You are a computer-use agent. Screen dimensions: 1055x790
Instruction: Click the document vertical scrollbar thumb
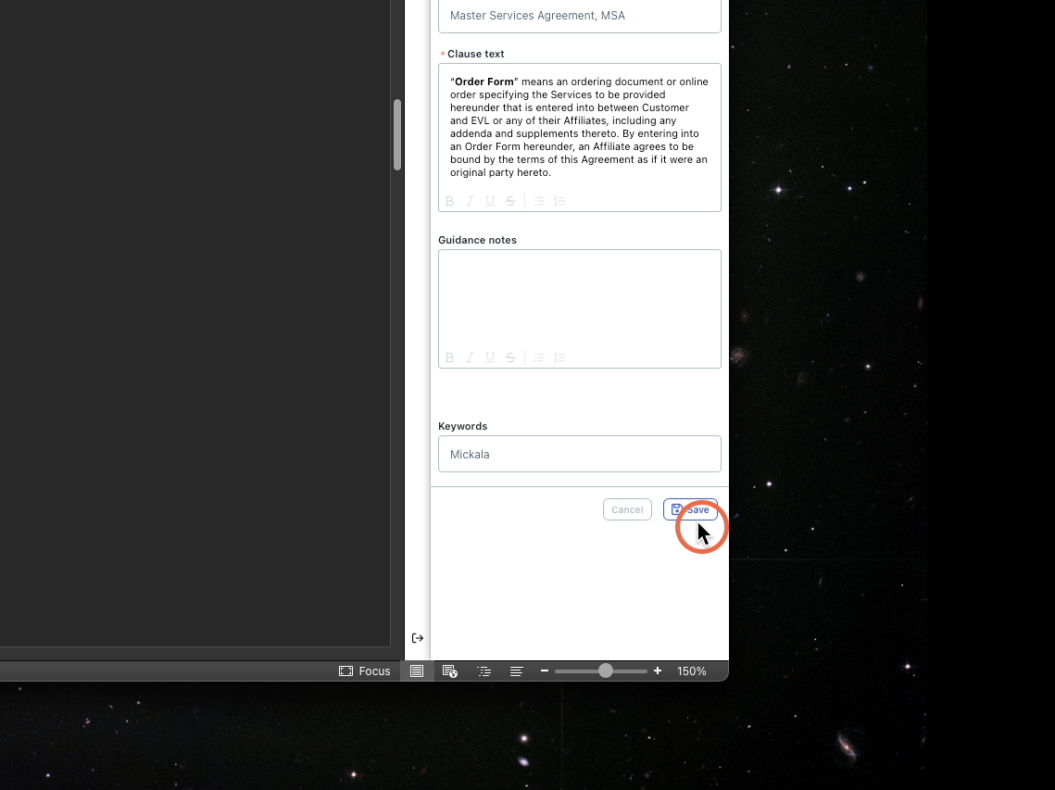point(397,134)
